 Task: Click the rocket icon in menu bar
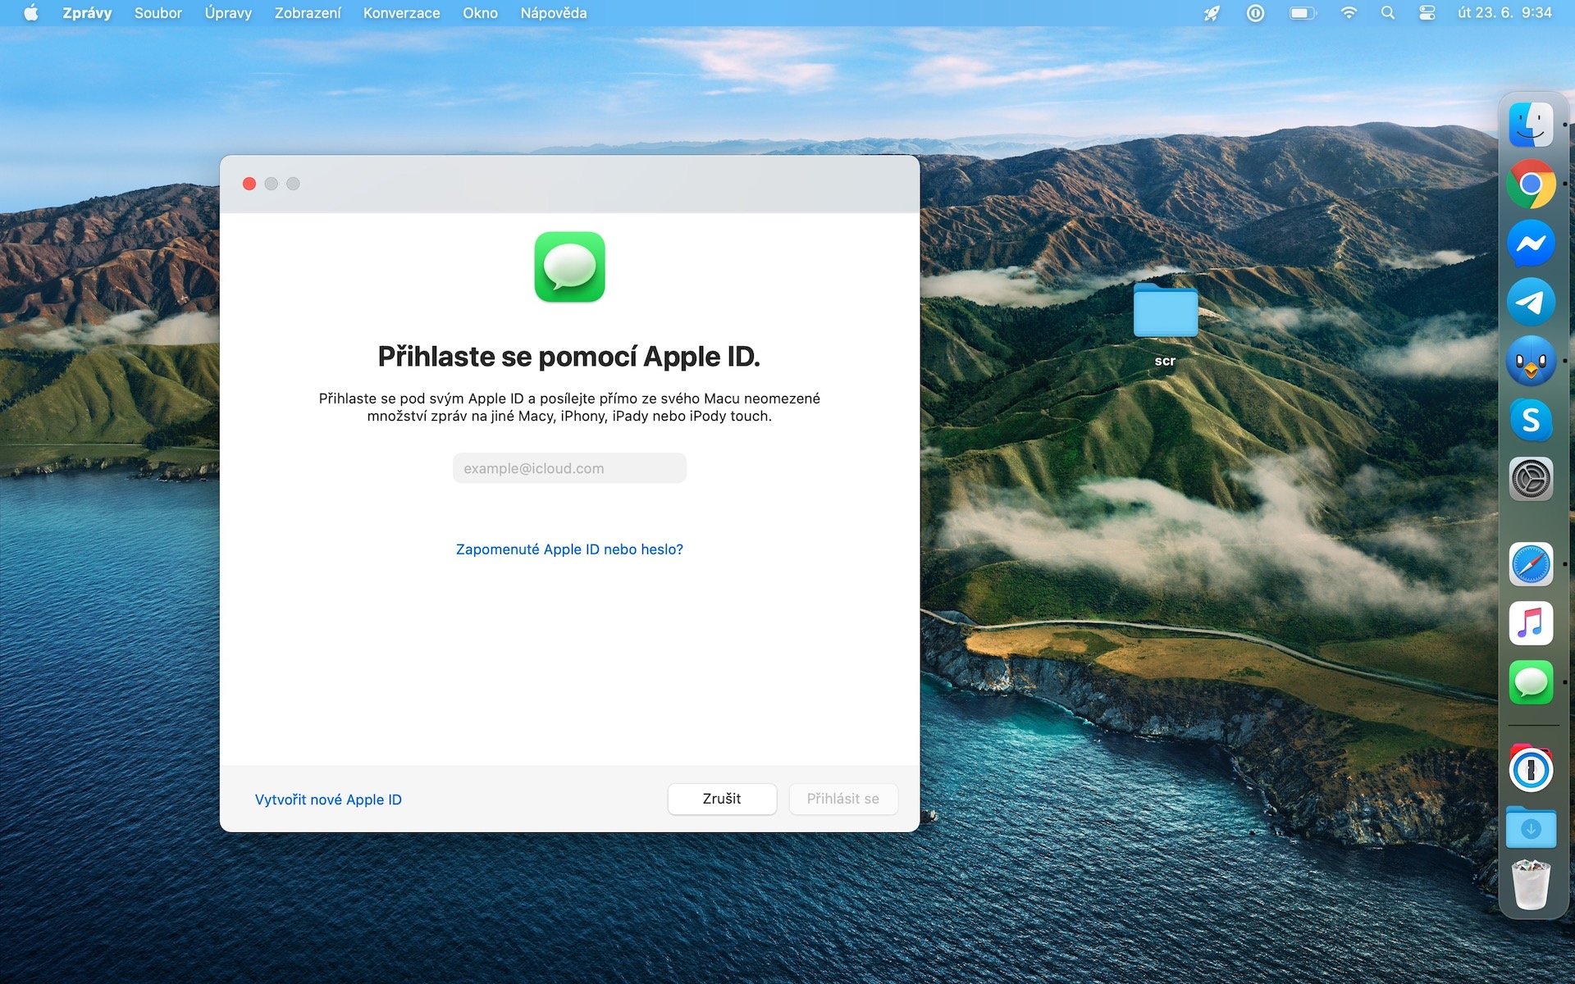1212,13
